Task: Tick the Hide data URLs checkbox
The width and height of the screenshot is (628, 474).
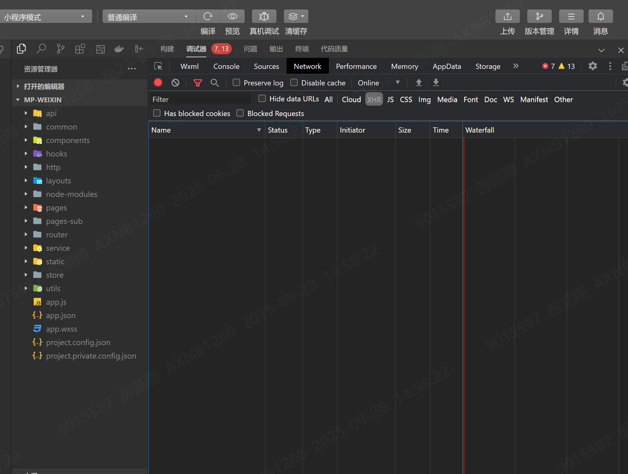Action: 262,99
